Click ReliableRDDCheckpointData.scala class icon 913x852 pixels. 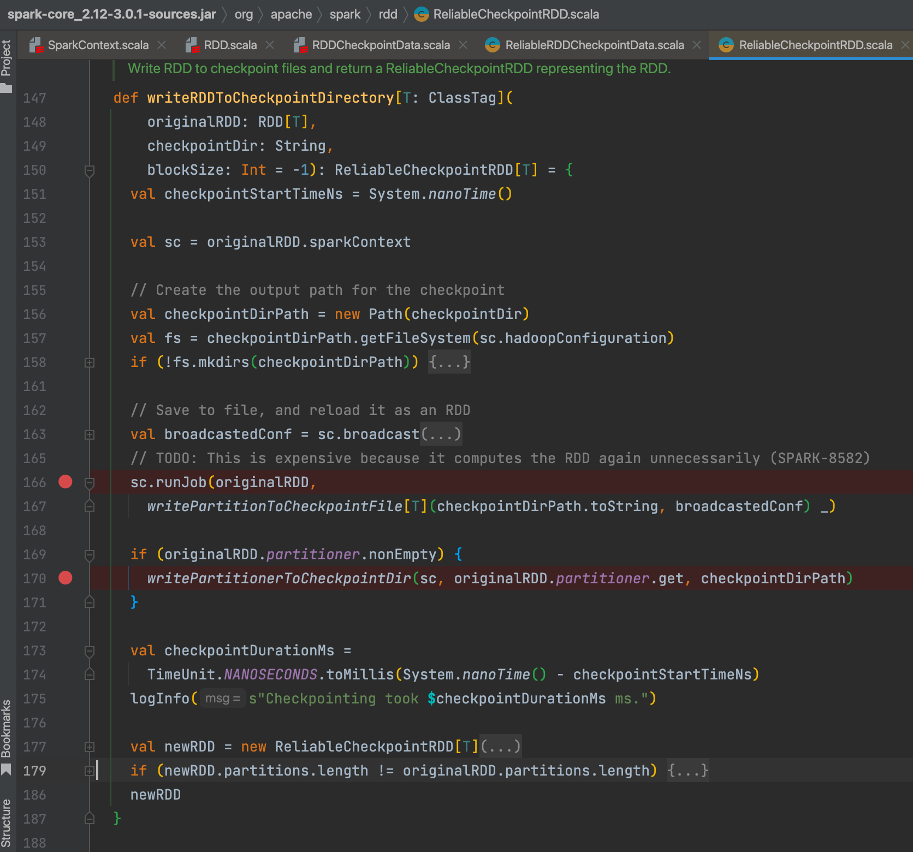493,45
